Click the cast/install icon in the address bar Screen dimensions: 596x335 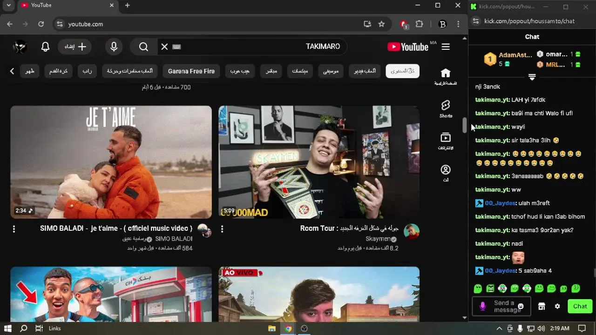367,24
